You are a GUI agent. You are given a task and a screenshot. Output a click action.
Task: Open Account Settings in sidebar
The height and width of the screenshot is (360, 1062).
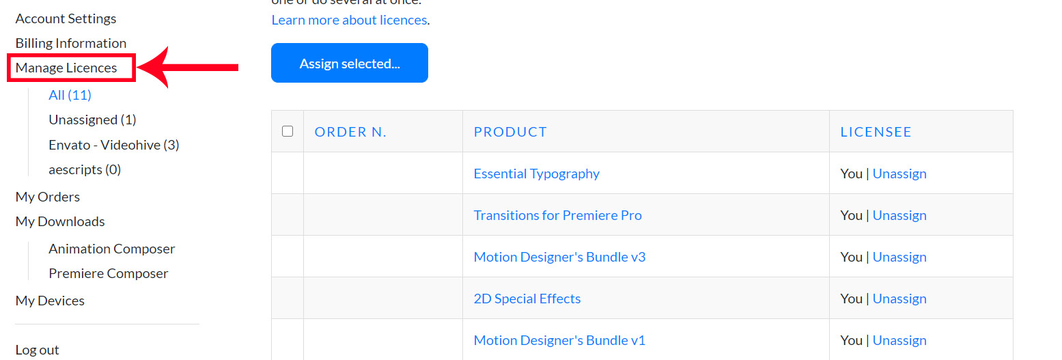click(x=66, y=18)
